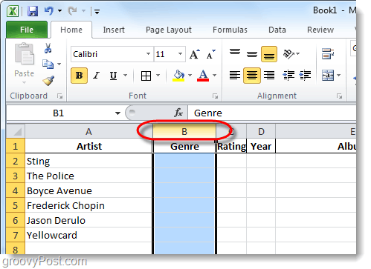Click the fx Insert Function icon
This screenshot has width=371, height=269.
178,113
